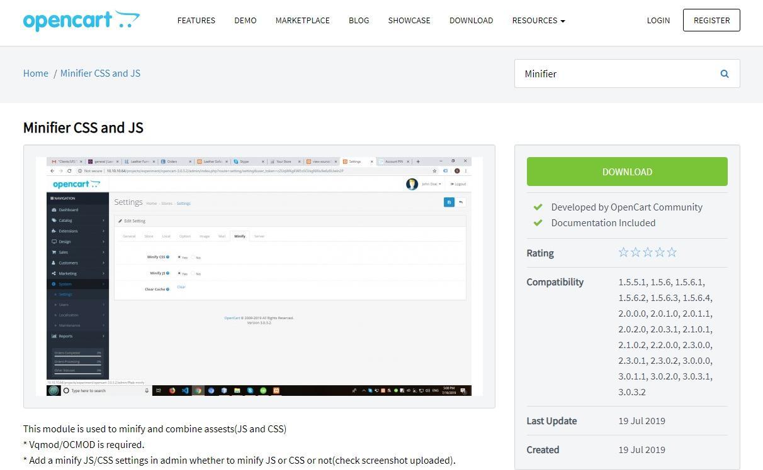Screen dimensions: 763x470
Task: Click the OpenCart logo
Action: click(81, 20)
